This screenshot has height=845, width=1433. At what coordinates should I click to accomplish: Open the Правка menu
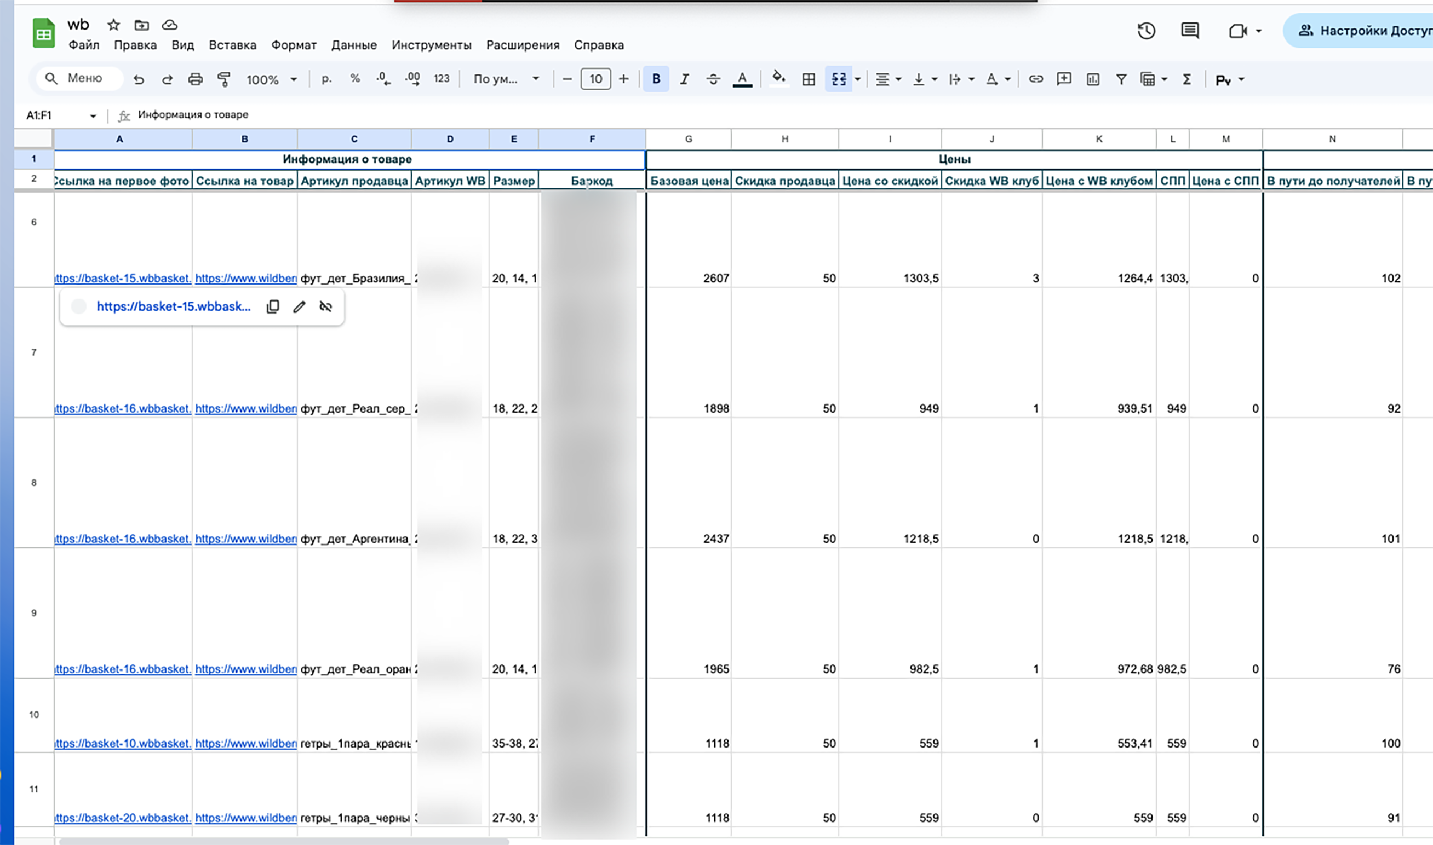click(x=135, y=45)
